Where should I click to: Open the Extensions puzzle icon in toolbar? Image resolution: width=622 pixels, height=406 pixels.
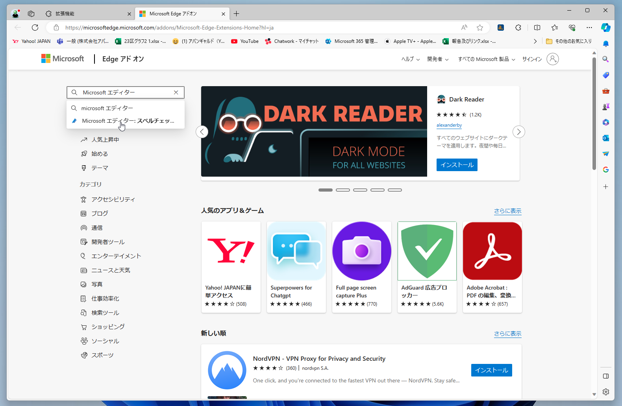point(518,28)
